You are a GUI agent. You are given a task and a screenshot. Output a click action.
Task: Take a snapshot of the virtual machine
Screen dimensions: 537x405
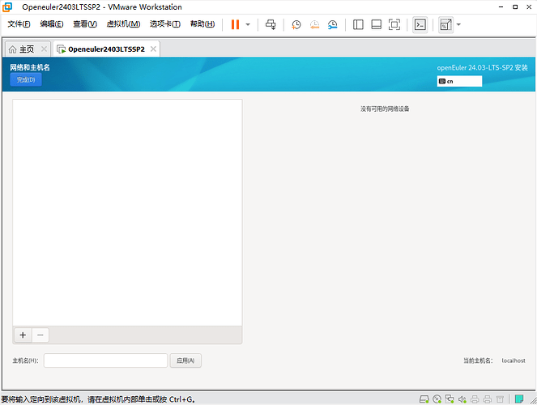296,24
